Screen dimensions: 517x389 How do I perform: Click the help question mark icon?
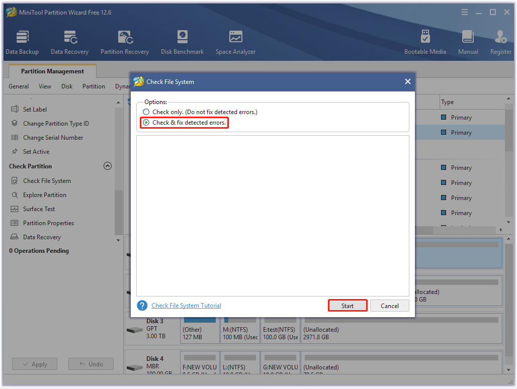pos(142,306)
